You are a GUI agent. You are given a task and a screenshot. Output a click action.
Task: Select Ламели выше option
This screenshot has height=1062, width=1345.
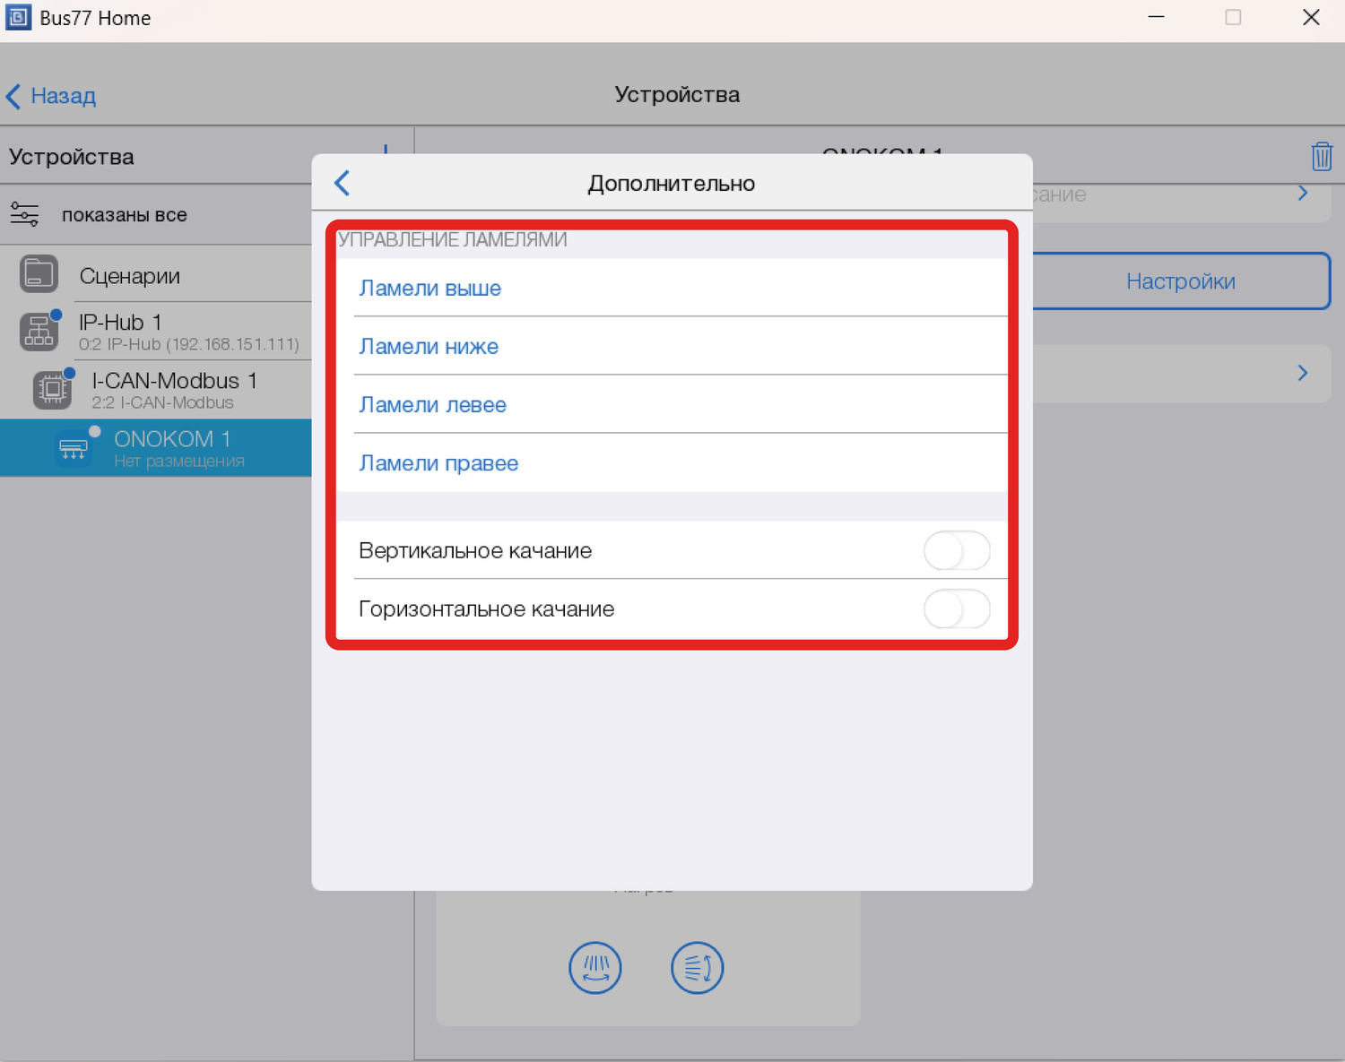430,289
